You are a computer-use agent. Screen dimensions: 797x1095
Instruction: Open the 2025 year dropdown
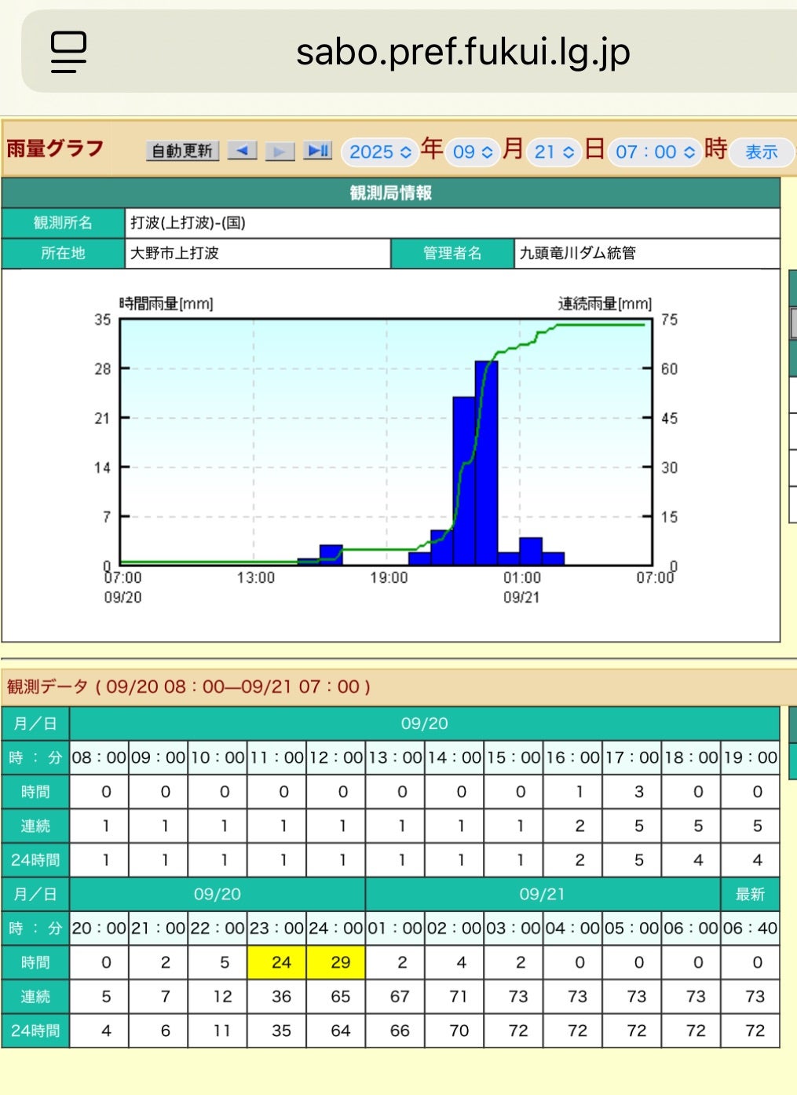(380, 152)
